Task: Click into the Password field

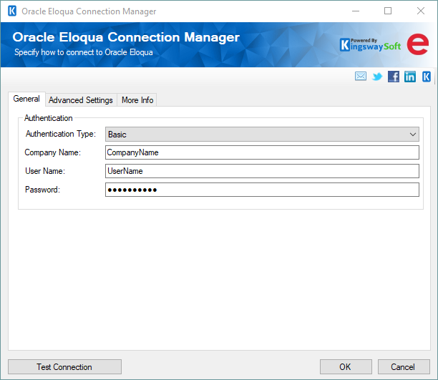Action: 262,190
